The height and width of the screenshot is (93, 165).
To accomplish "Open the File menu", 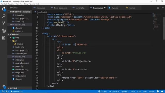I will (2, 4).
